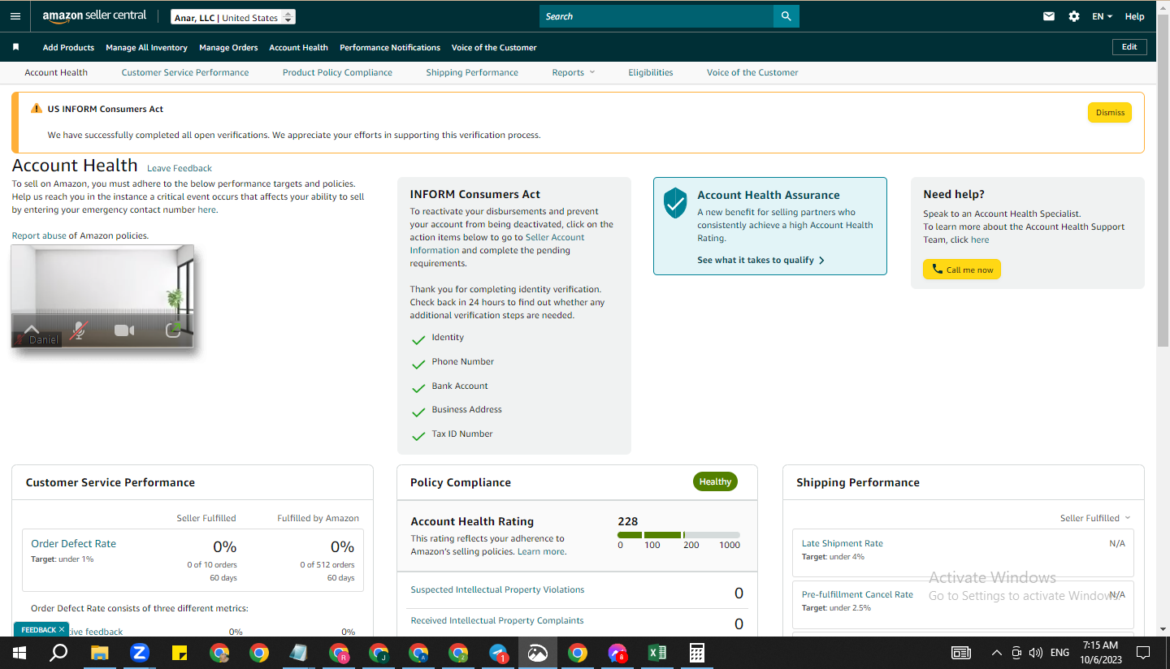Open File Explorer from the taskbar
This screenshot has width=1170, height=669.
pyautogui.click(x=99, y=653)
